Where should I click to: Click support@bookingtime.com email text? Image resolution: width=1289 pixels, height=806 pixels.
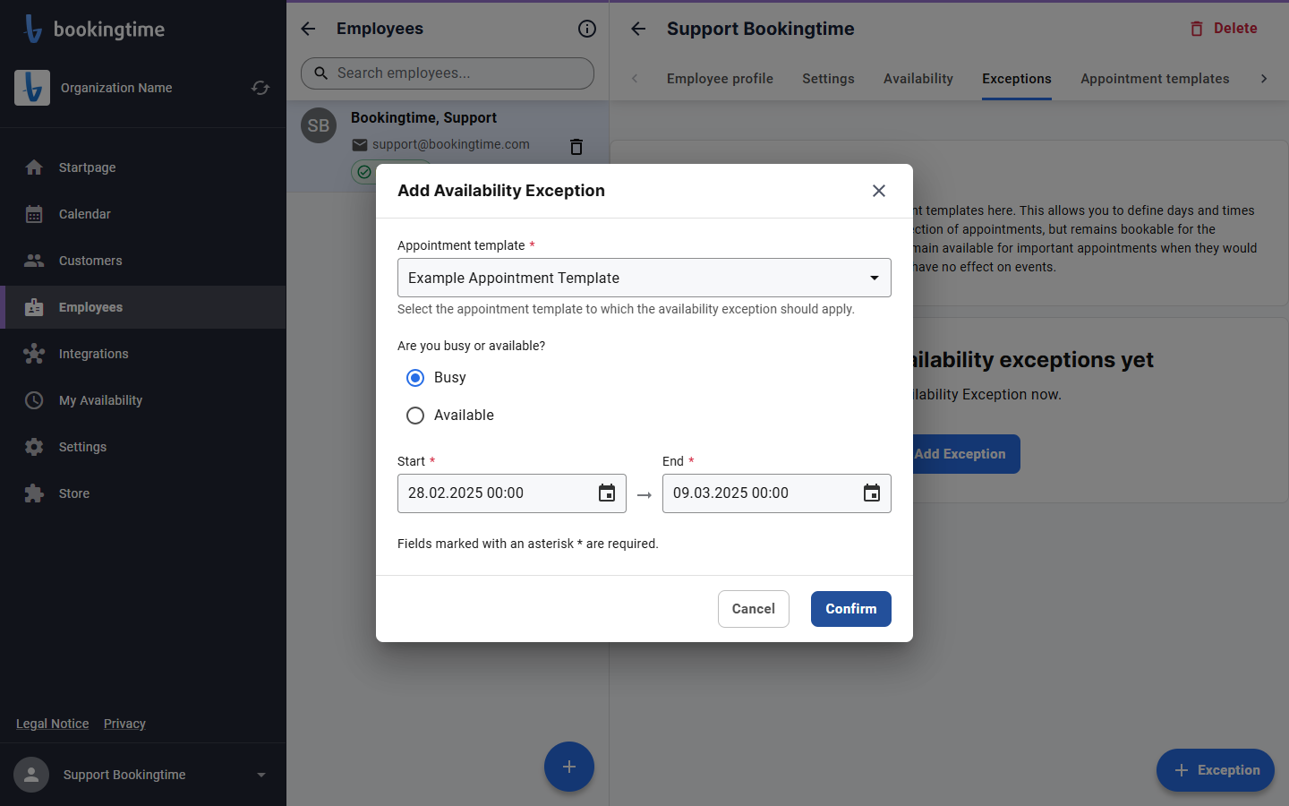point(451,144)
